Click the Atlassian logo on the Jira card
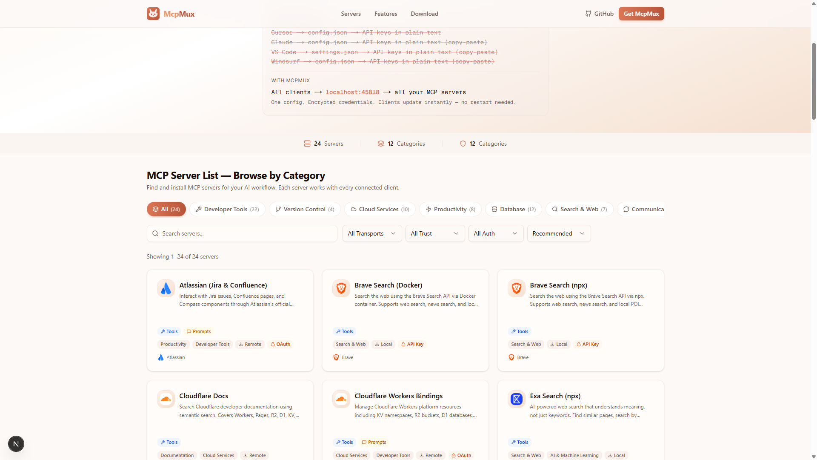Screen dimensions: 817x460 pos(166,288)
